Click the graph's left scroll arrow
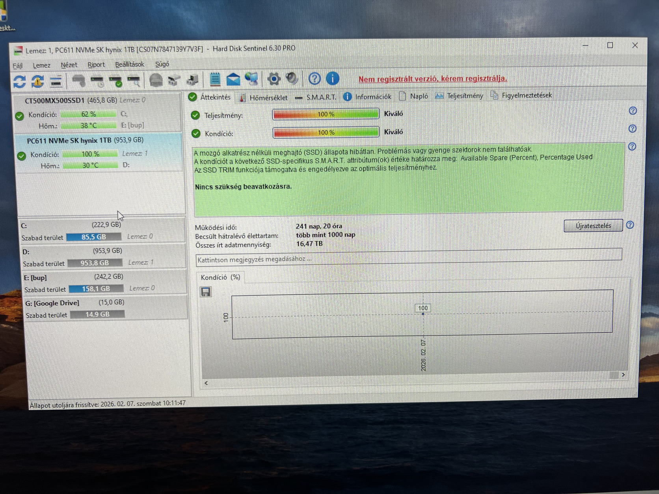 206,383
